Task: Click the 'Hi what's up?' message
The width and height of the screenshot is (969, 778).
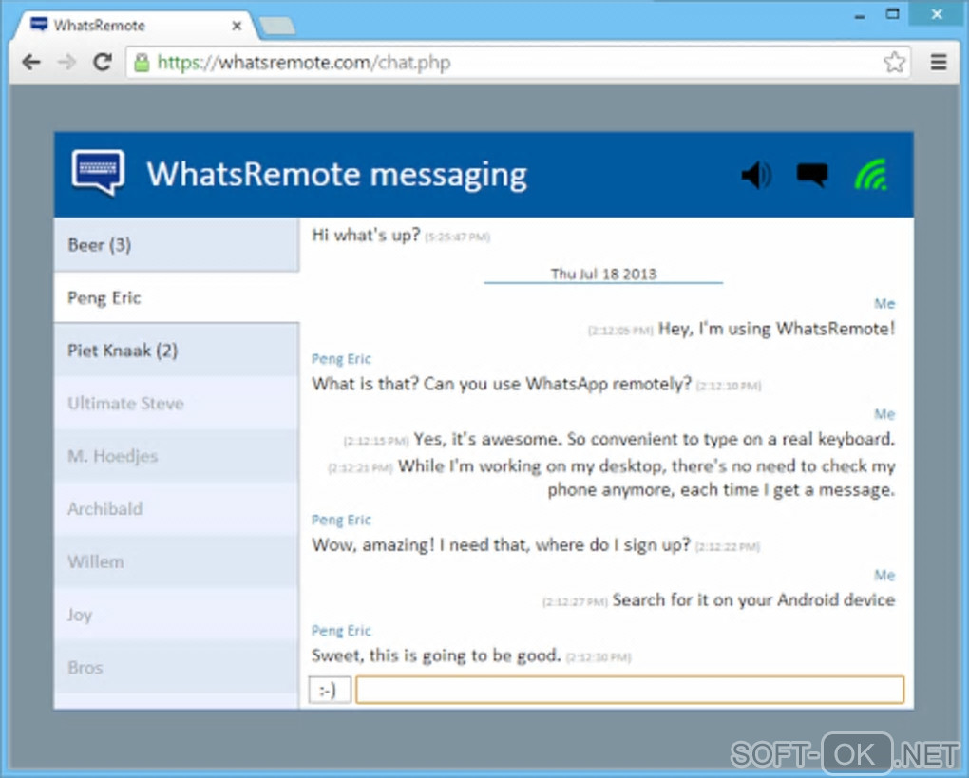Action: pos(366,235)
